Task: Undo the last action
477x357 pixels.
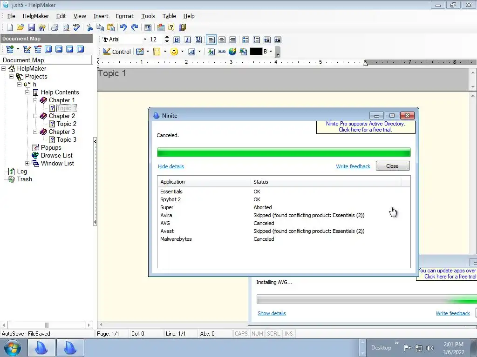Action: [123, 27]
